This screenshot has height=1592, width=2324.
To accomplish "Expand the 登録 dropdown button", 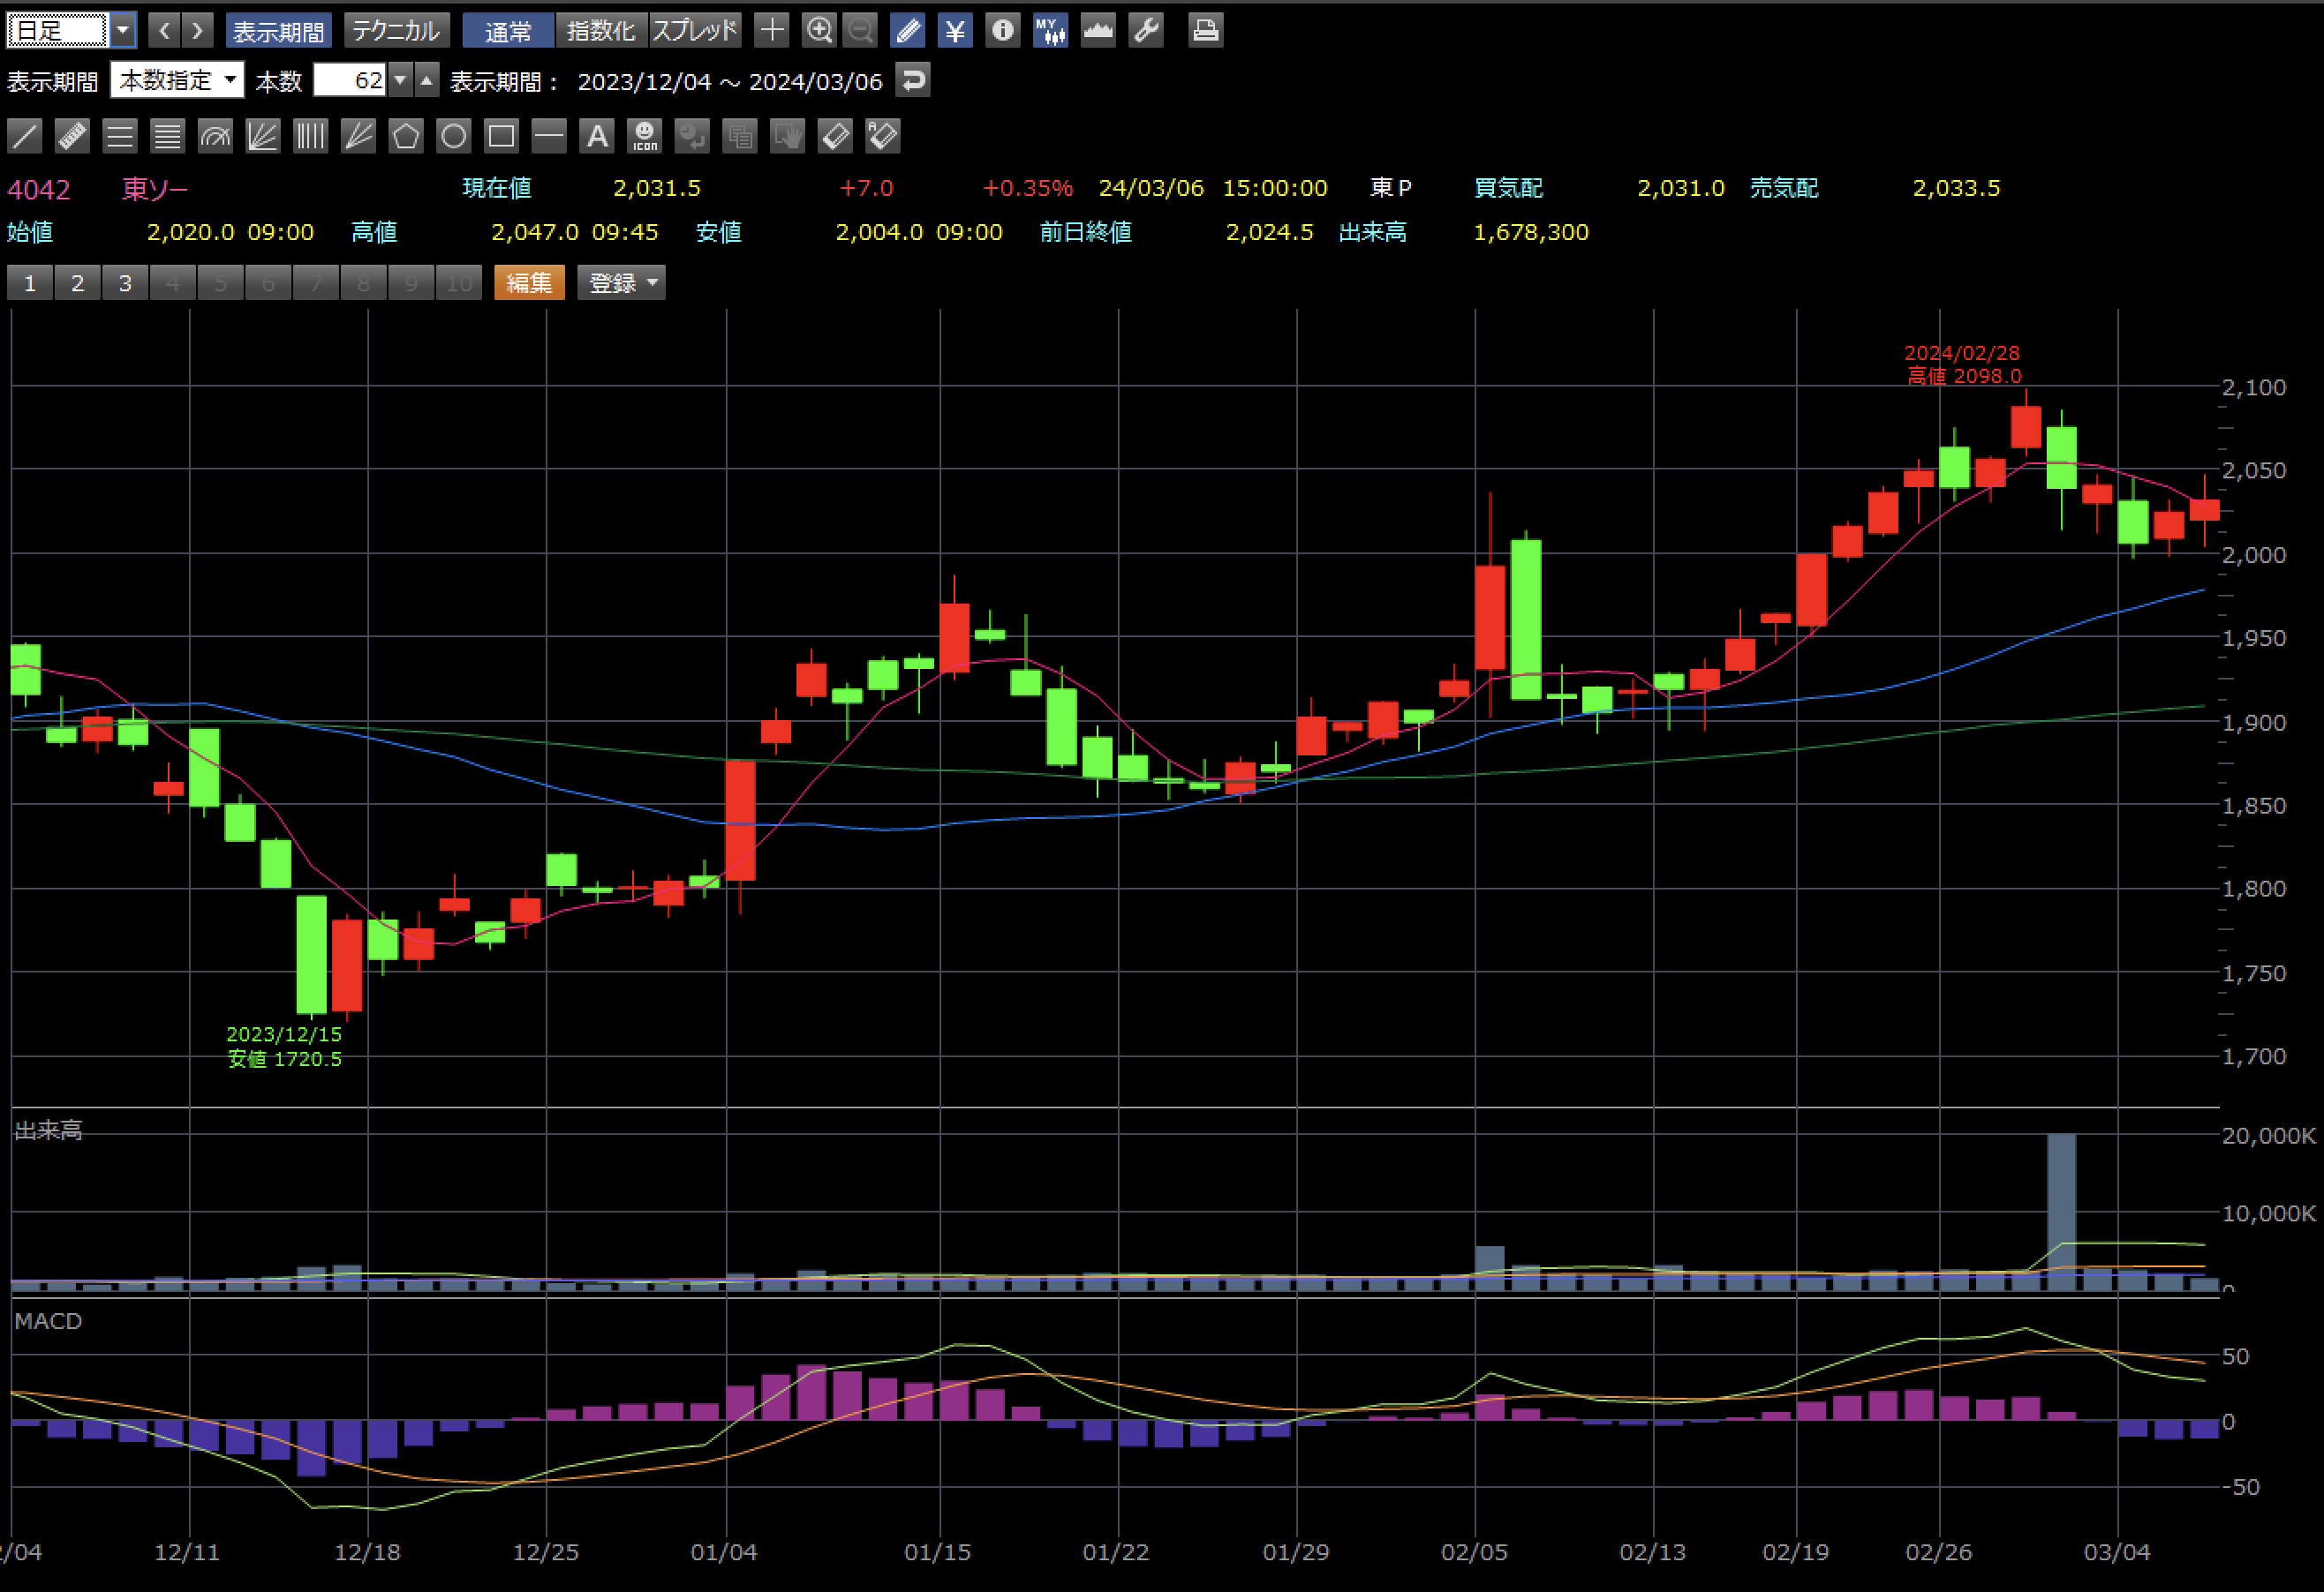I will (622, 282).
